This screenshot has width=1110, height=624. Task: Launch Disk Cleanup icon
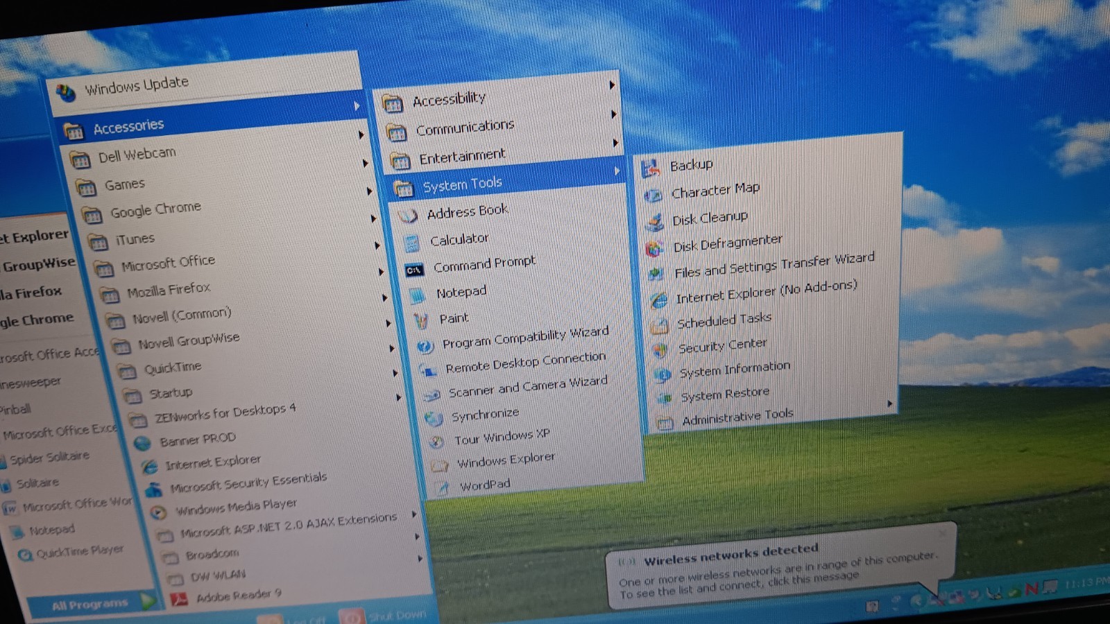click(654, 223)
